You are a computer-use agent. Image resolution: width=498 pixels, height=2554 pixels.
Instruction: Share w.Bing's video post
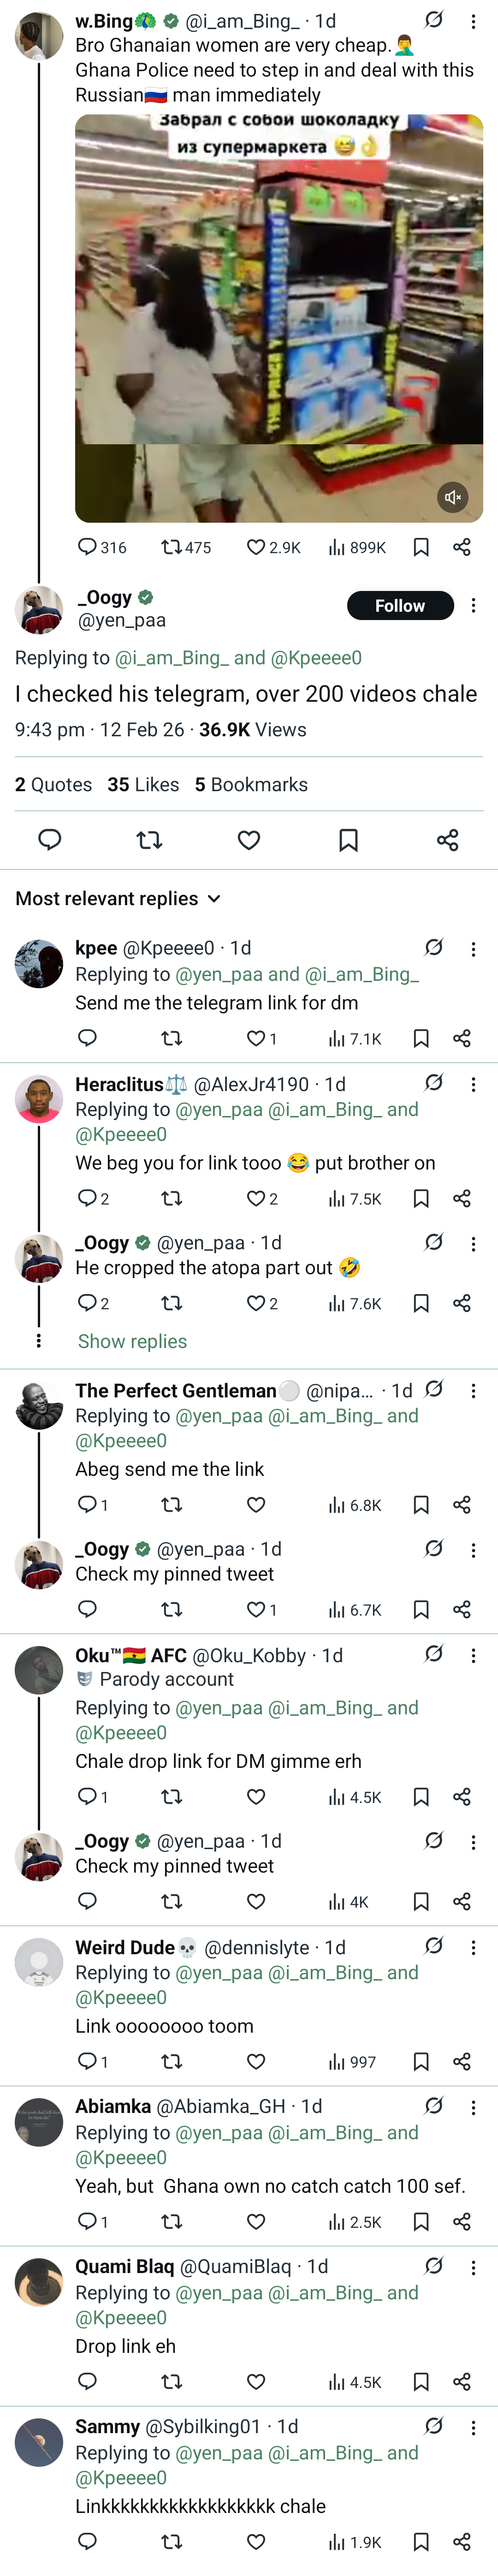pos(462,547)
